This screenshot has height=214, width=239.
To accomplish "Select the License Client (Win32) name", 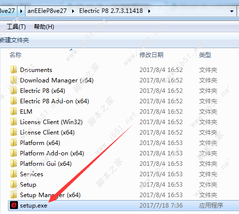I will click(x=51, y=122).
